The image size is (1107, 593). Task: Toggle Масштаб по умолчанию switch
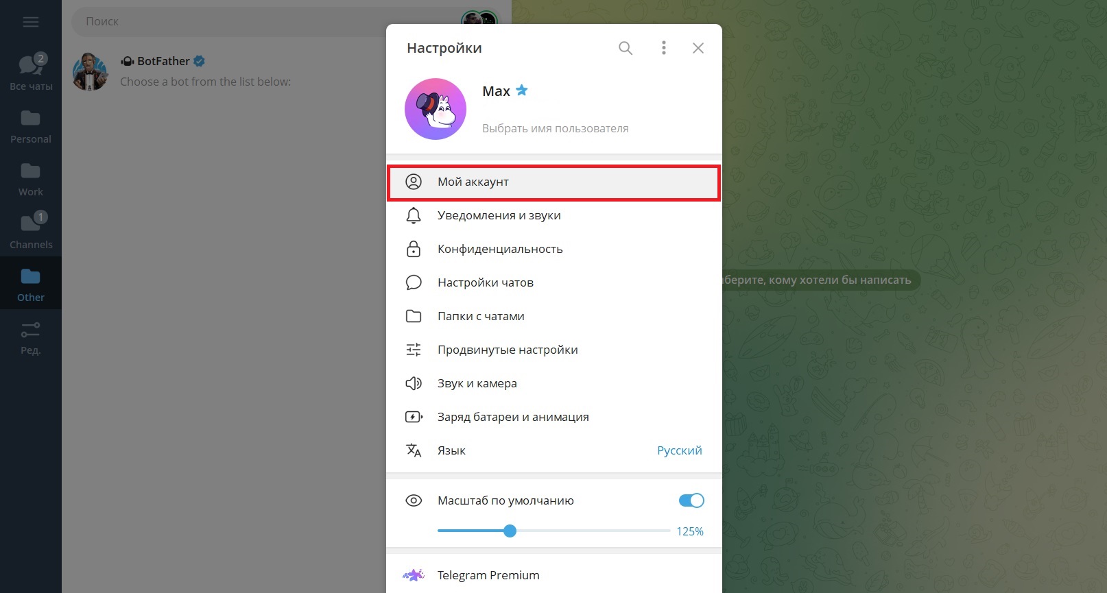[x=691, y=500]
